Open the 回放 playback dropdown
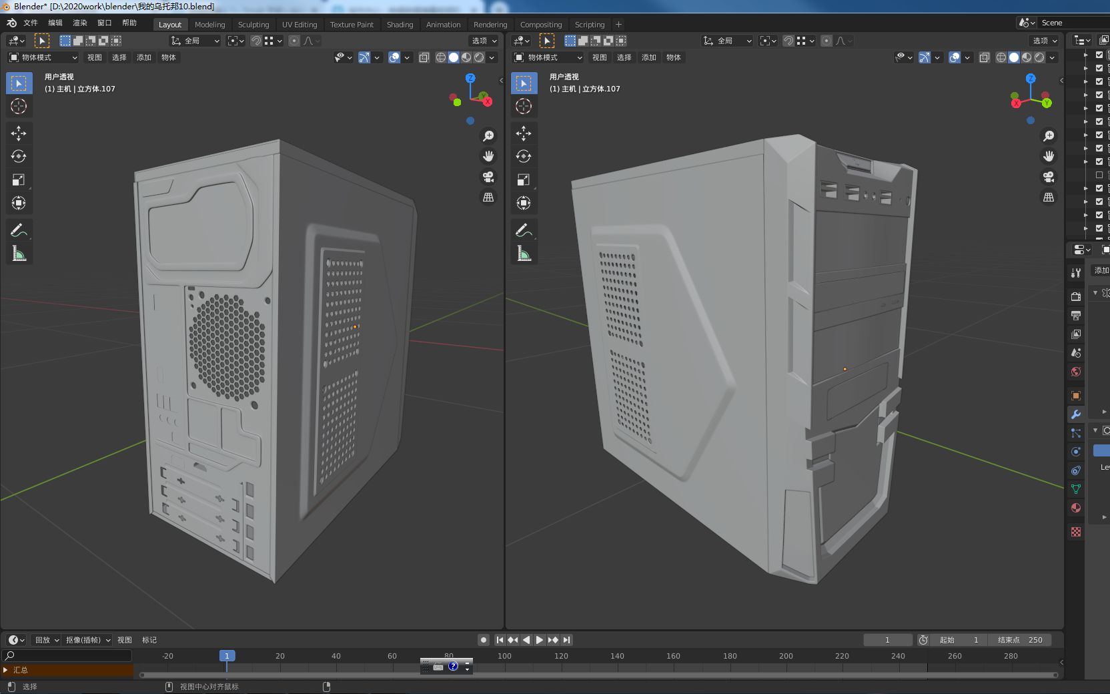1110x694 pixels. pyautogui.click(x=47, y=640)
